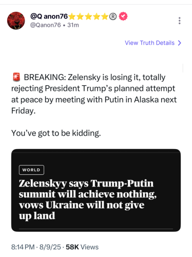Open the @Qanon76 handle profile link
Screen dimensions: 192x257
click(46, 25)
